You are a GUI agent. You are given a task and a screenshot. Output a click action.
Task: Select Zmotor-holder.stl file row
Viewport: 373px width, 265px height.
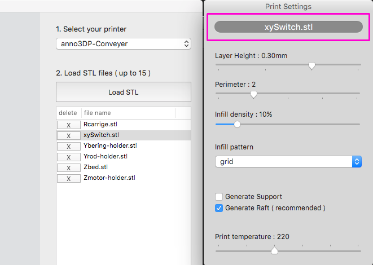click(x=109, y=178)
